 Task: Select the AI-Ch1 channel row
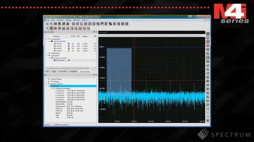point(71,46)
